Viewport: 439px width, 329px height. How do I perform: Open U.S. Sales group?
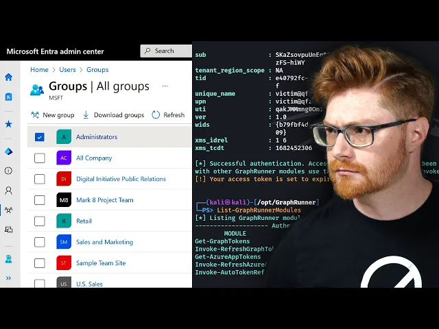(89, 284)
